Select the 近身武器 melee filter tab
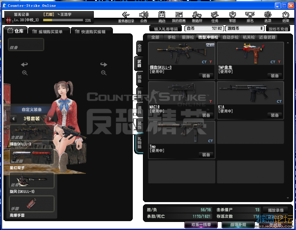296x230 pixels. tap(267, 37)
